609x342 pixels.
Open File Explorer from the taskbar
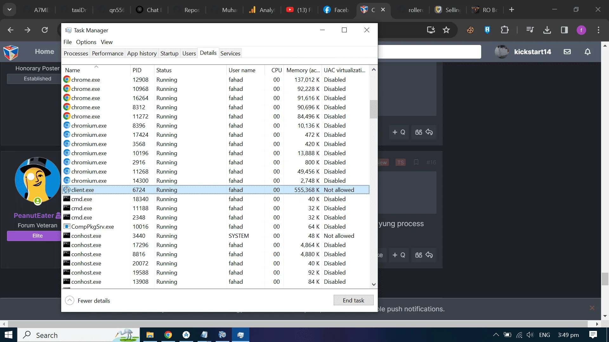(x=150, y=335)
